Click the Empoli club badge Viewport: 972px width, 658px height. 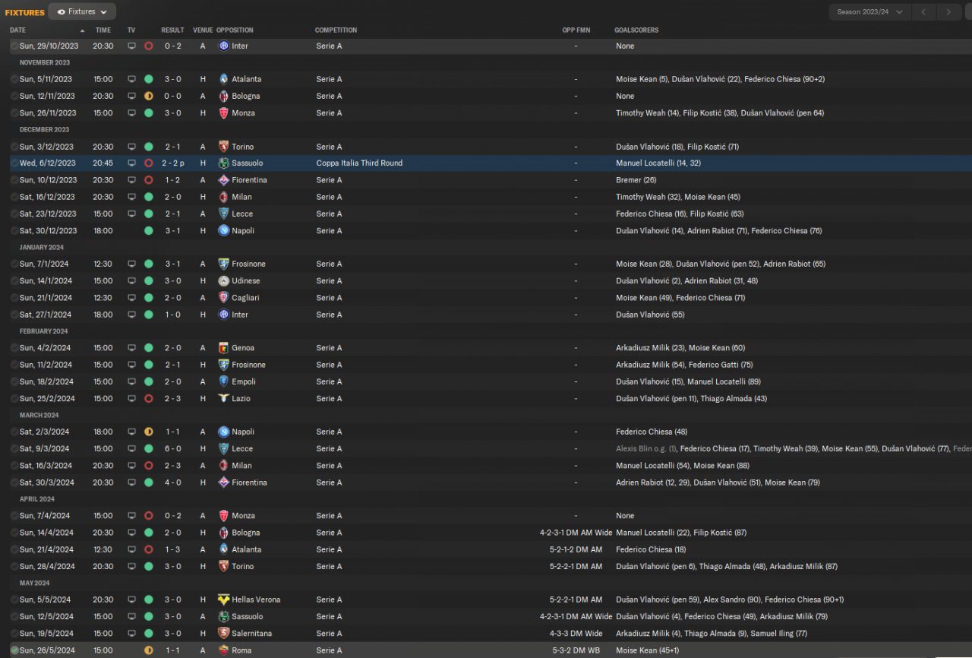point(223,381)
